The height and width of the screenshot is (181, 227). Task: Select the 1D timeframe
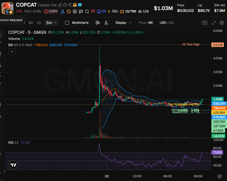[x=39, y=23]
